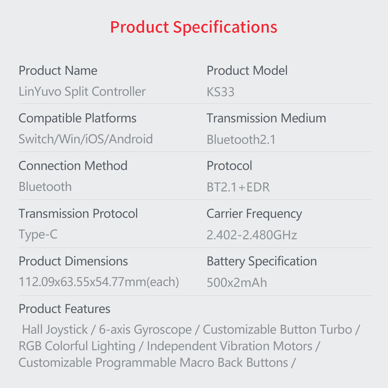Click the Transmission Protocol label
Screen dimensions: 388x388
pos(78,214)
